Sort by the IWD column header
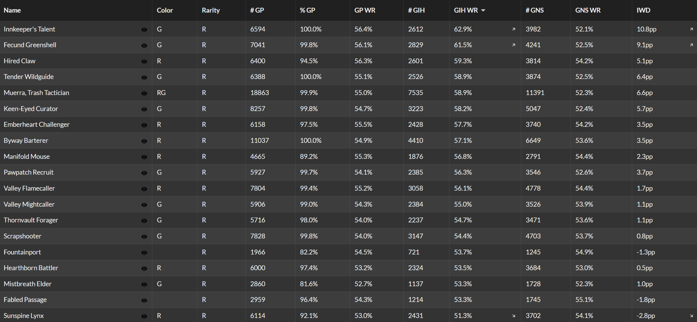The image size is (697, 322). tap(643, 10)
